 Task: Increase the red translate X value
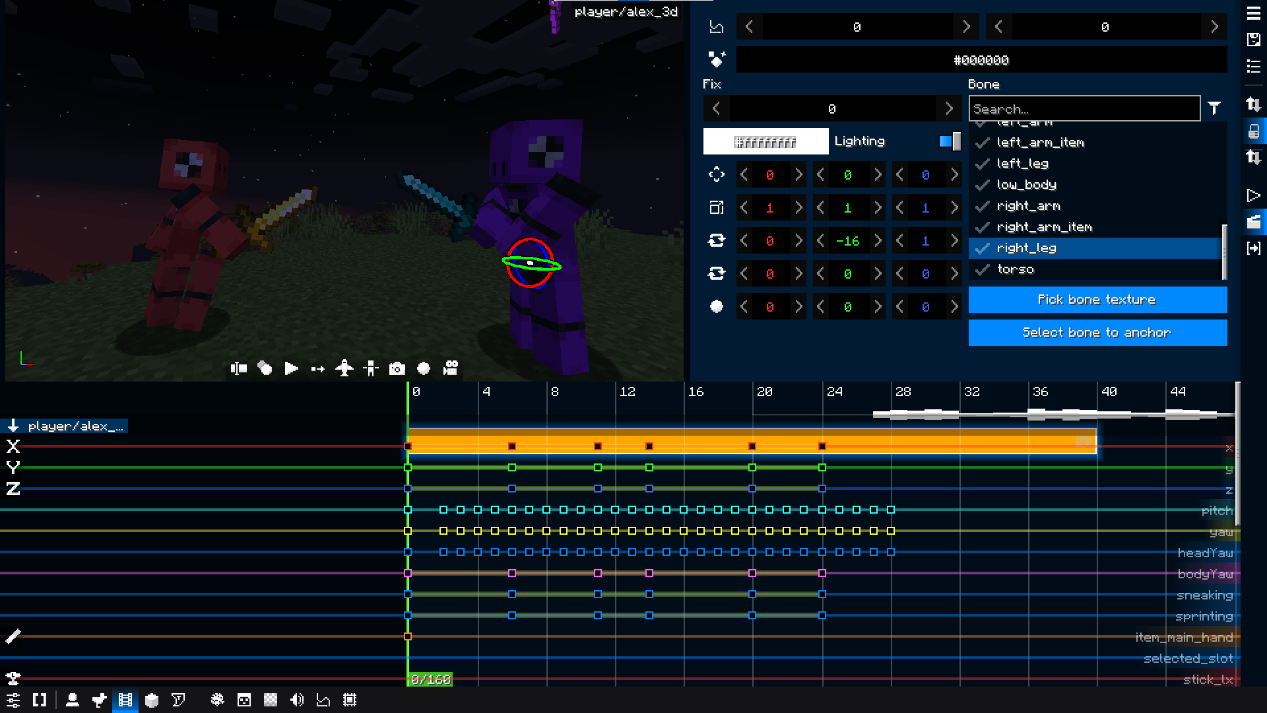click(798, 175)
